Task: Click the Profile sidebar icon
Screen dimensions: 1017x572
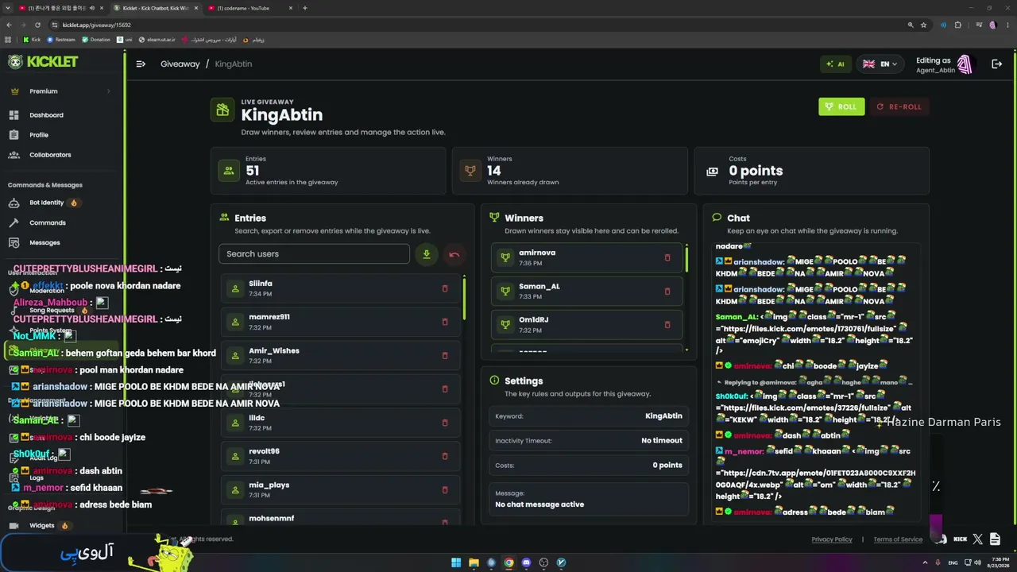Action: (14, 135)
